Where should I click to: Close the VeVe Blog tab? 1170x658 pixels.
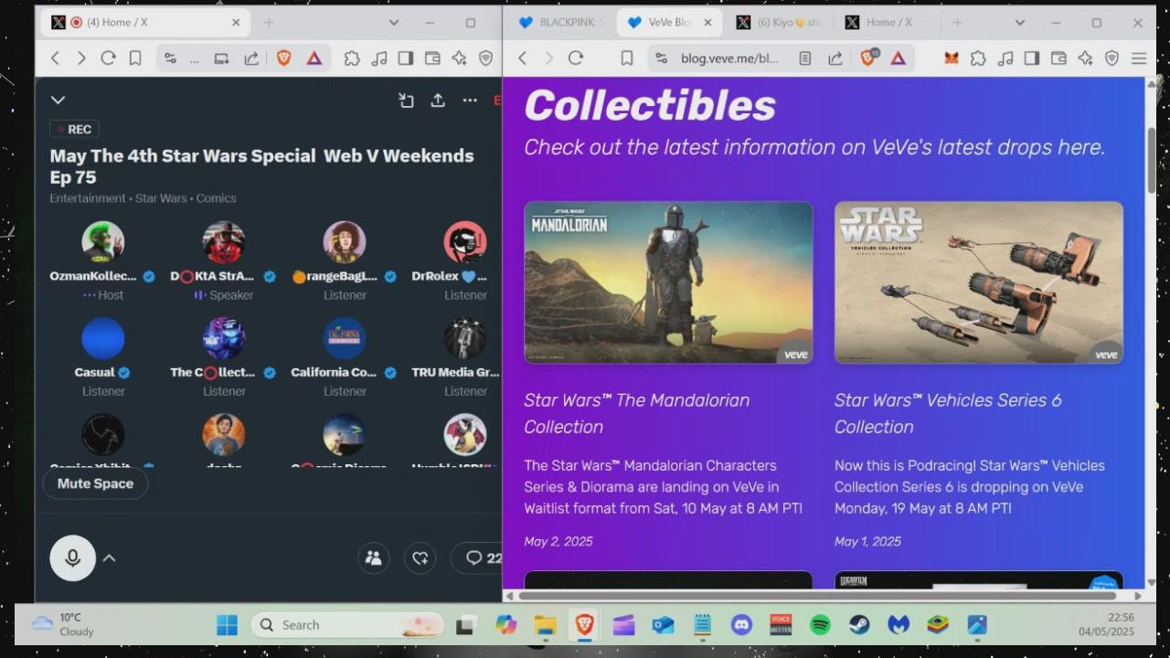coord(707,23)
